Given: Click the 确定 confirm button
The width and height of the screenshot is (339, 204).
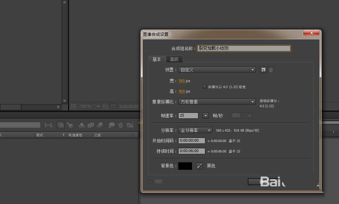Looking at the screenshot, I should click(x=263, y=182).
